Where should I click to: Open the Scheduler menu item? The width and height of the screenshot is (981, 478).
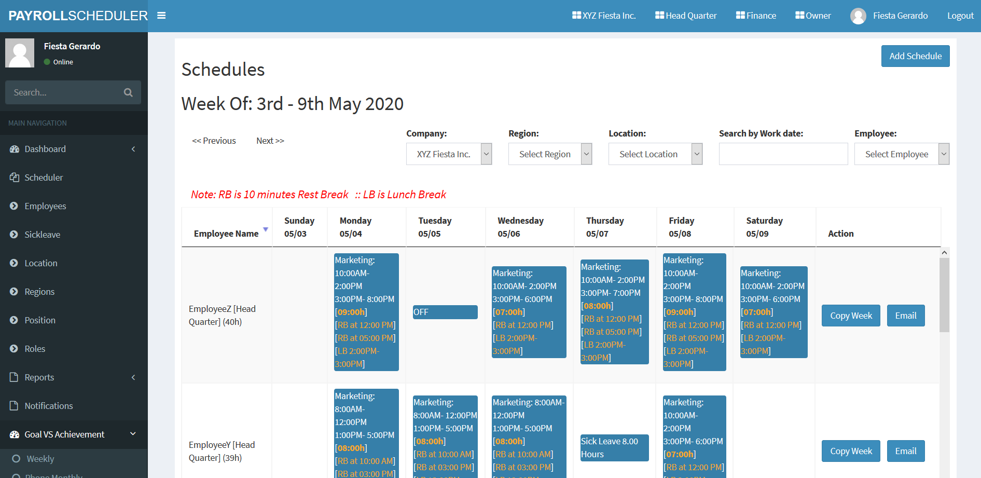point(74,177)
